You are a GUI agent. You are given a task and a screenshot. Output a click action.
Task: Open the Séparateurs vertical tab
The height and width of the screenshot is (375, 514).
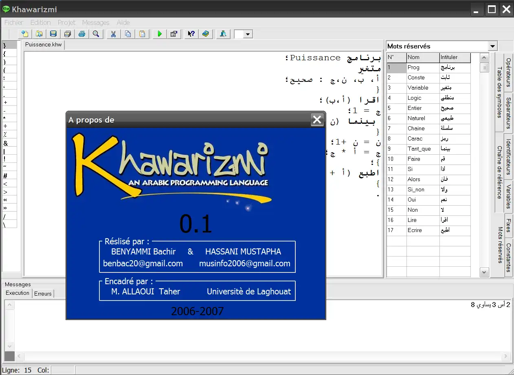pos(509,112)
